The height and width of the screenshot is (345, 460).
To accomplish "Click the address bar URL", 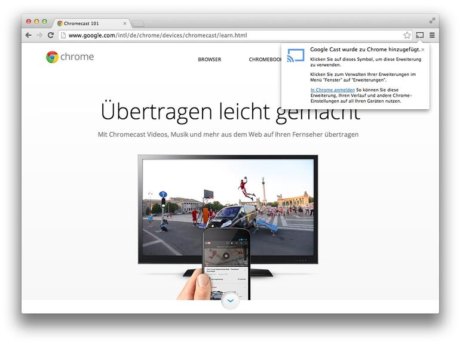I will [158, 35].
